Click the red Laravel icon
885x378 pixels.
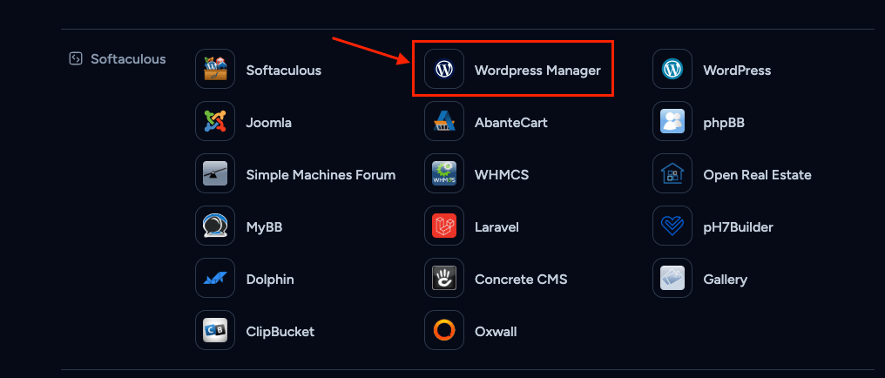click(x=444, y=226)
